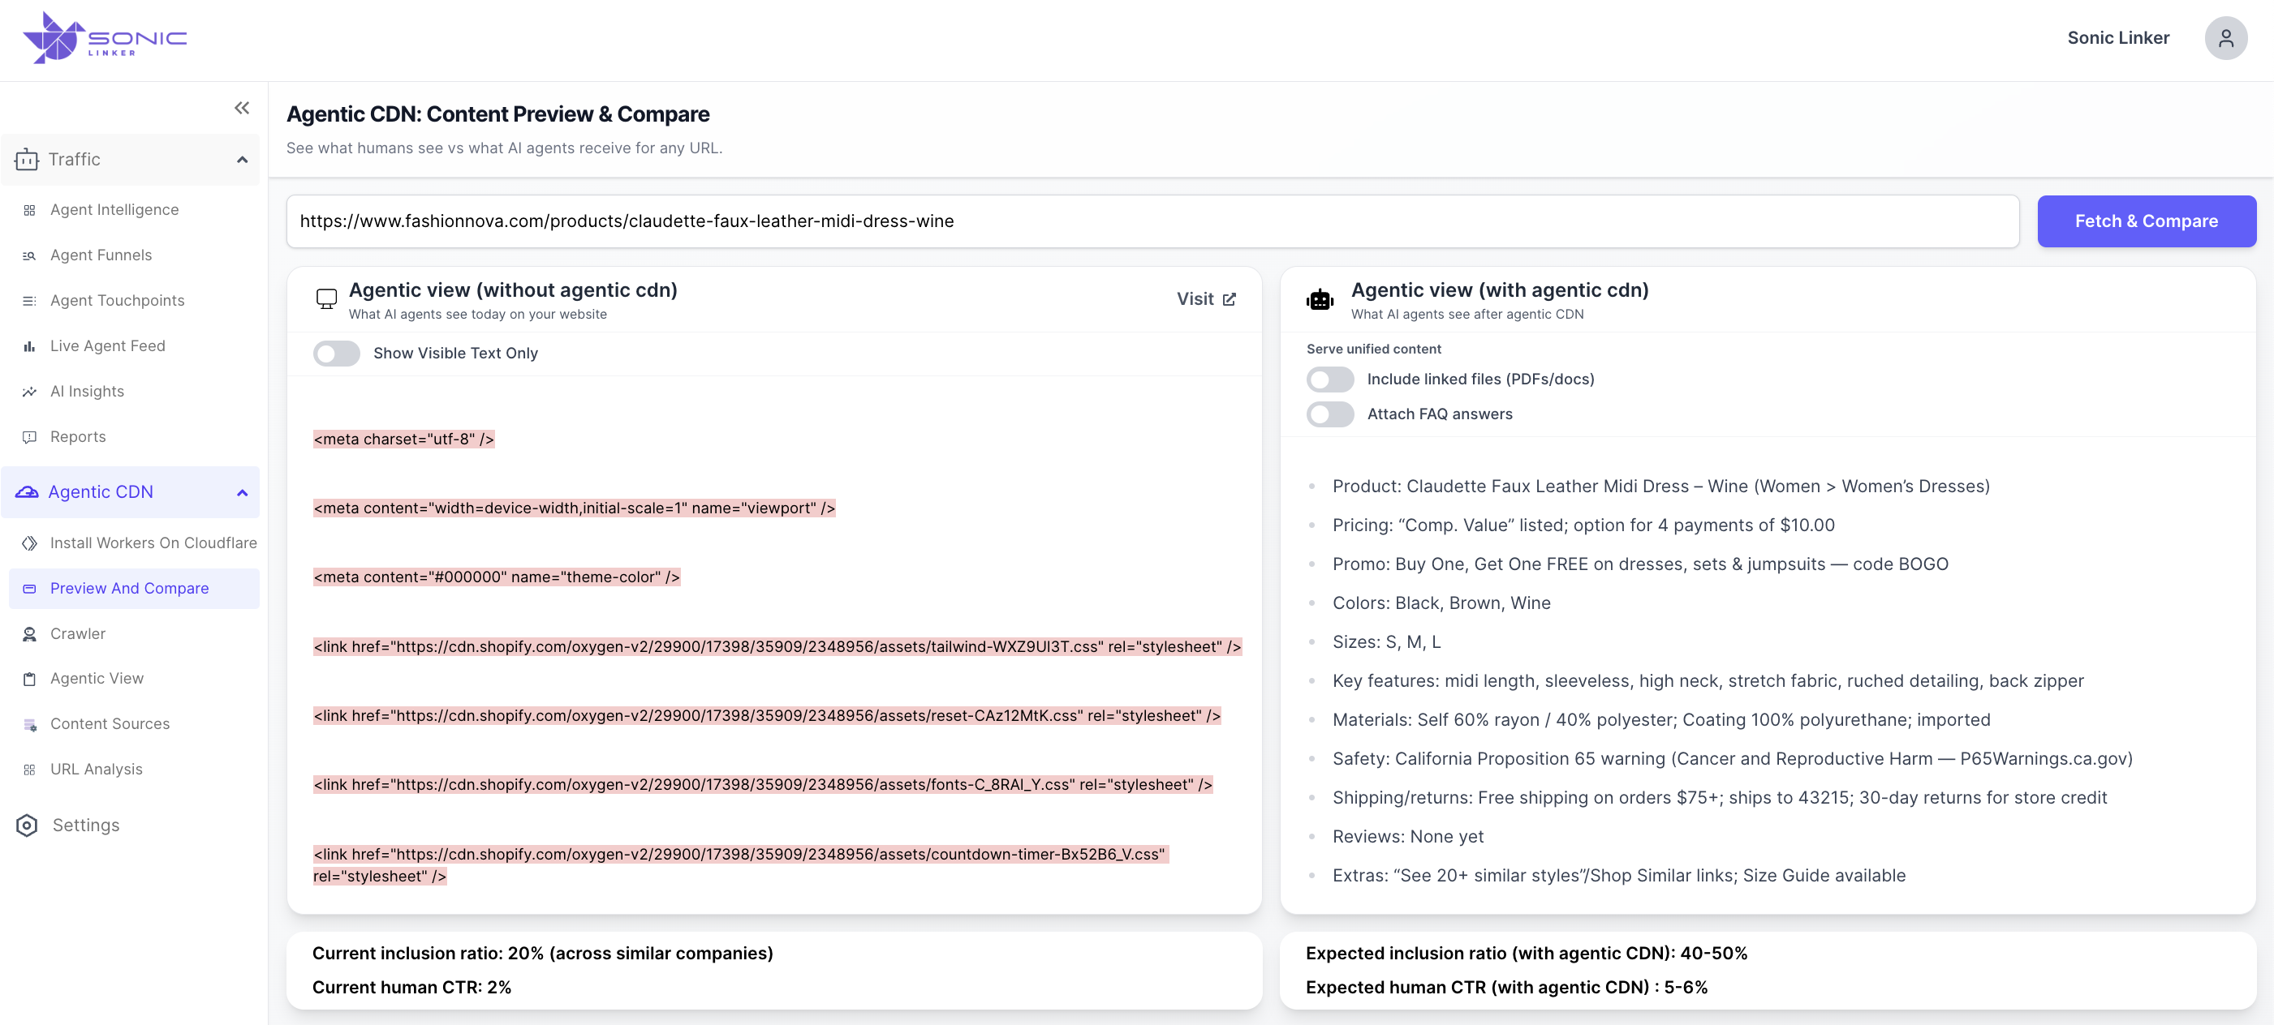Viewport: 2274px width, 1025px height.
Task: Select Content Sources in sidebar
Action: [x=110, y=723]
